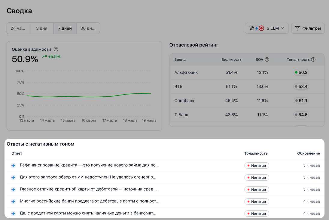Open answer Да, с кредитной карты можно снять

tap(88, 213)
